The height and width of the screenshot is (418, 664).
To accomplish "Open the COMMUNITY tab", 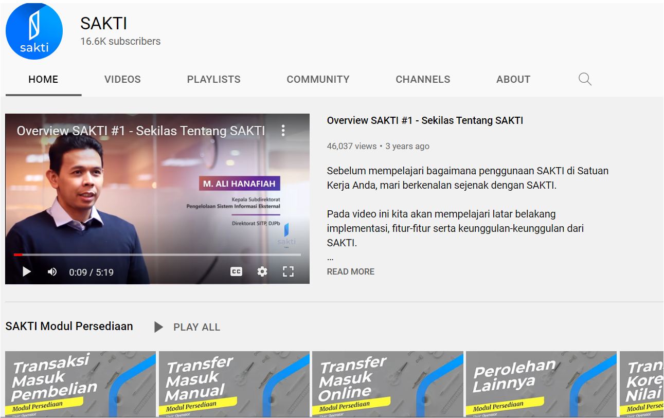I will pos(318,79).
